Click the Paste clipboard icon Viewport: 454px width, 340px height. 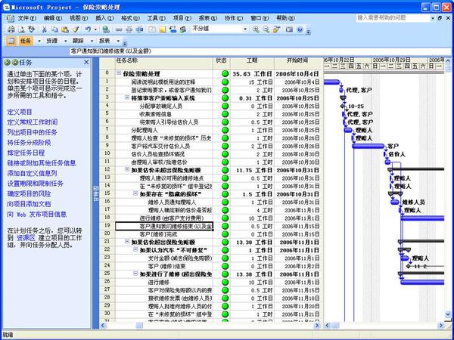coord(65,29)
